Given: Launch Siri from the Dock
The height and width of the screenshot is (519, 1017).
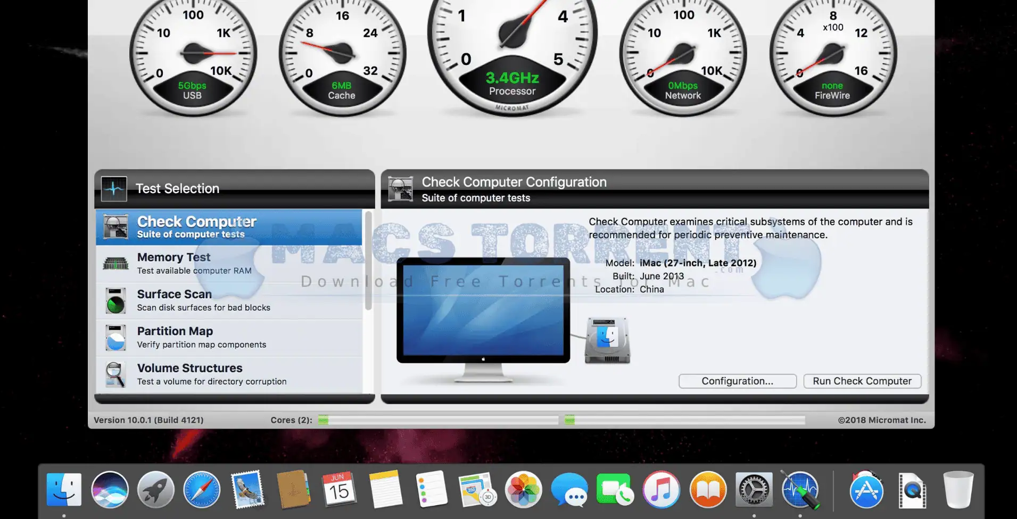Looking at the screenshot, I should pyautogui.click(x=110, y=489).
